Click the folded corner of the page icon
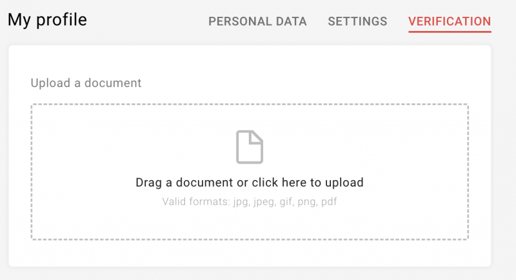Viewport: 516px width, 280px height. [x=257, y=137]
